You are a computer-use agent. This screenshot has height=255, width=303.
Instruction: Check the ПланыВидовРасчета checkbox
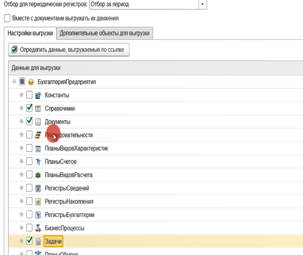29,175
